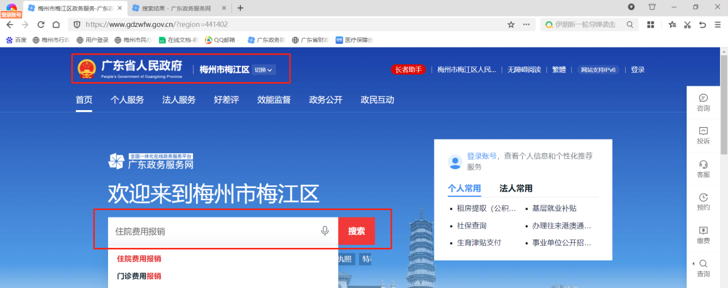Bookmark page with the star icon

(x=511, y=25)
